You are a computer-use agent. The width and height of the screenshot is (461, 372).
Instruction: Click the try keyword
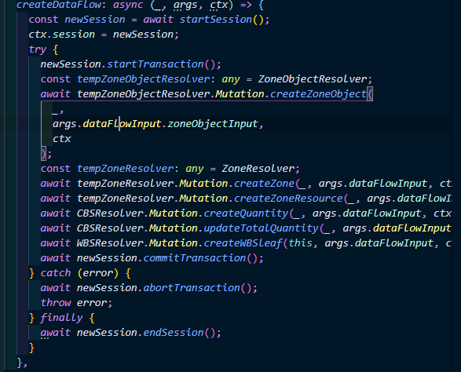(x=38, y=49)
